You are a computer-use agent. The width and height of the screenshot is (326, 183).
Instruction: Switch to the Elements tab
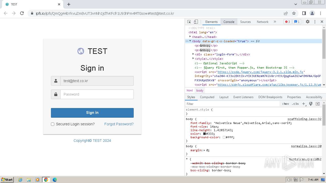(x=211, y=22)
